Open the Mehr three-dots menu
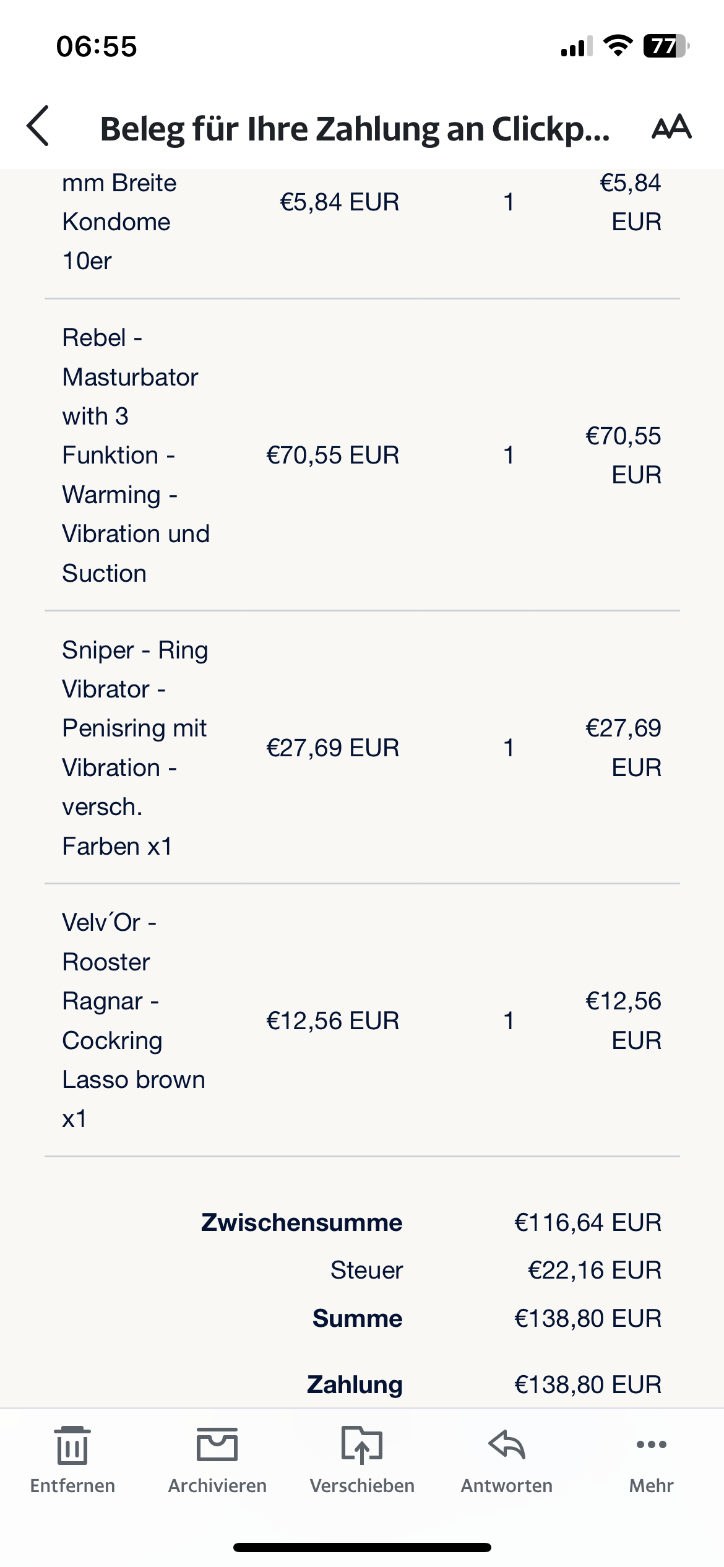Image resolution: width=724 pixels, height=1567 pixels. coord(651,1446)
